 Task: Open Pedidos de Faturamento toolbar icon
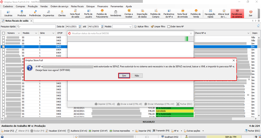102,14
